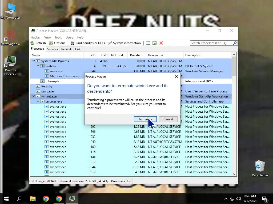Switch to Process Hacker taskbar icon

click(72, 199)
